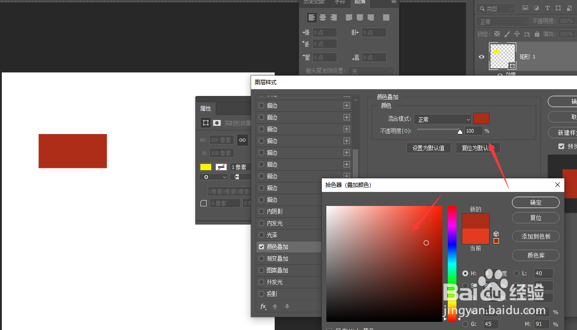Enable 投影 checkbox

(261, 294)
